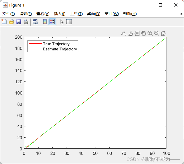184x164 pixels.
Task: Save the figure with the floppy icon
Action: (x=19, y=22)
